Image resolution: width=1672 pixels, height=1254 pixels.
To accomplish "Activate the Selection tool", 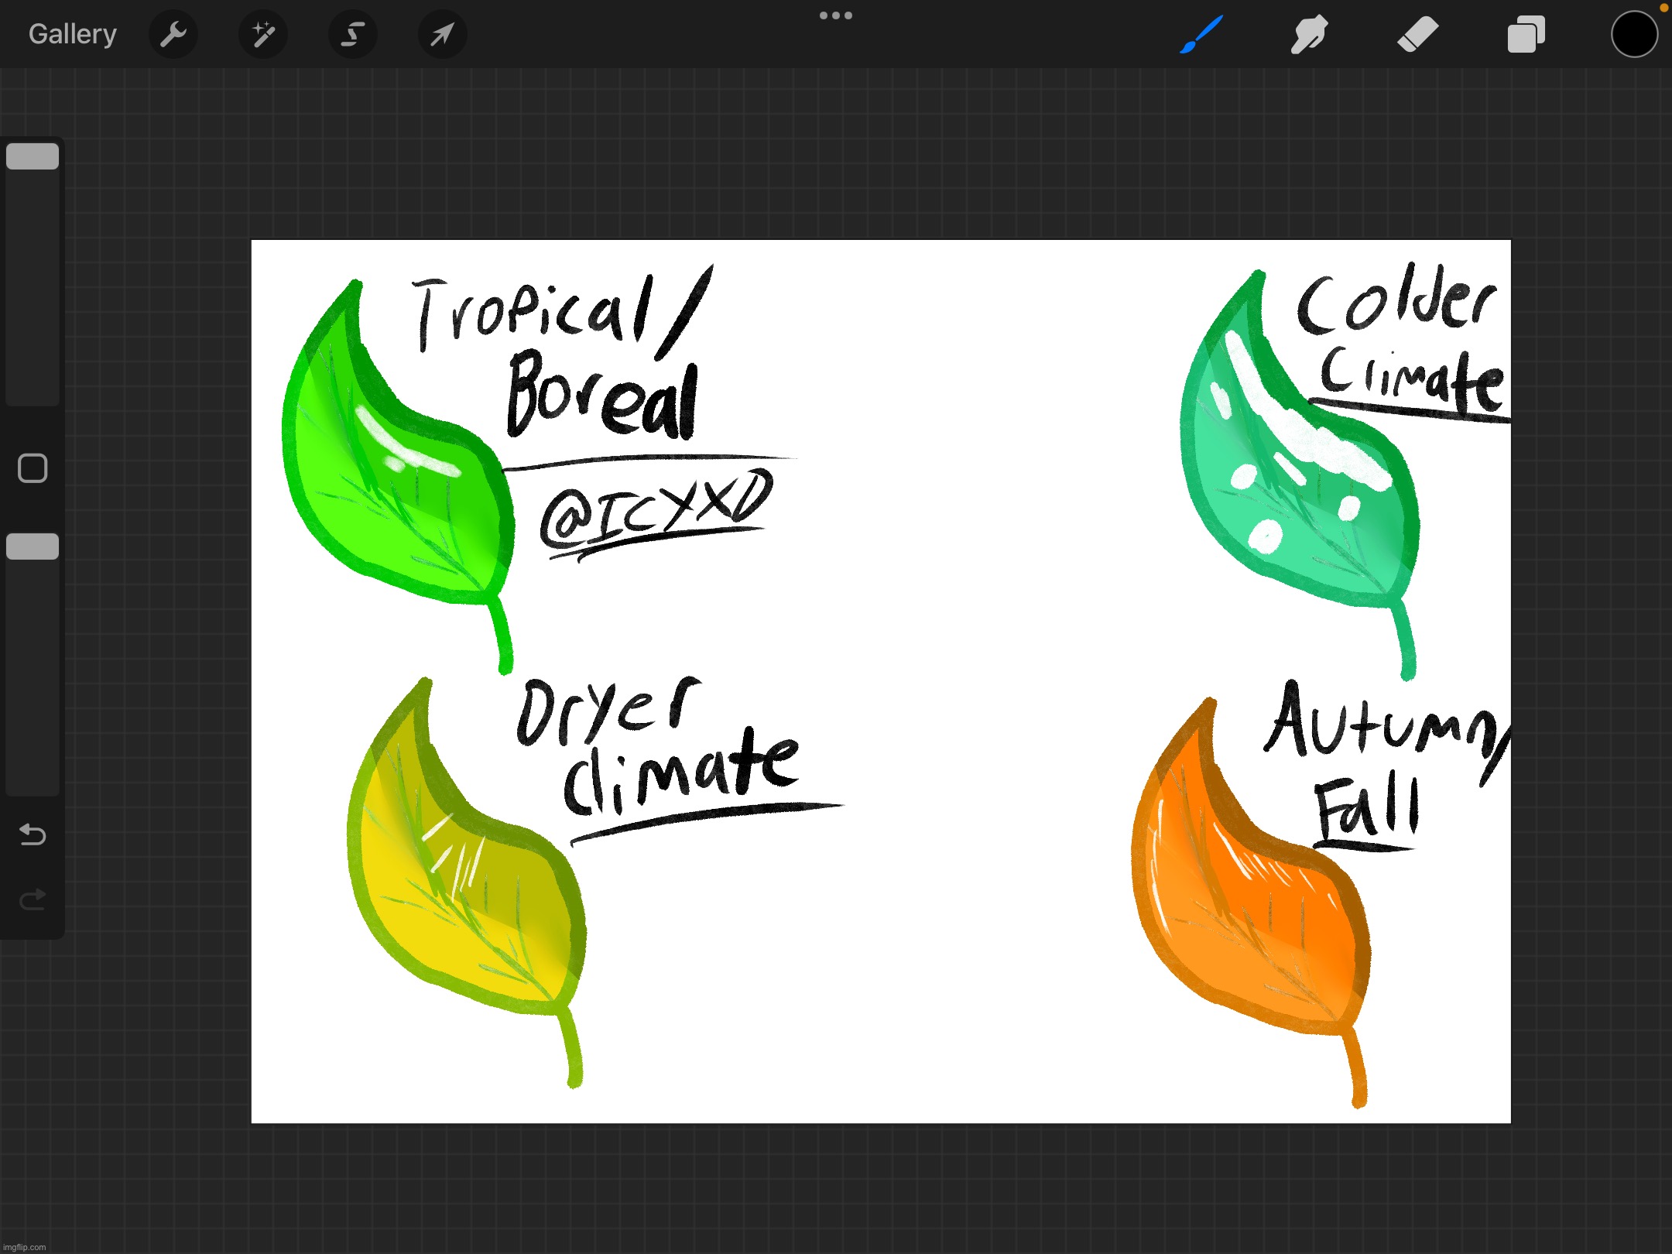I will click(x=353, y=34).
